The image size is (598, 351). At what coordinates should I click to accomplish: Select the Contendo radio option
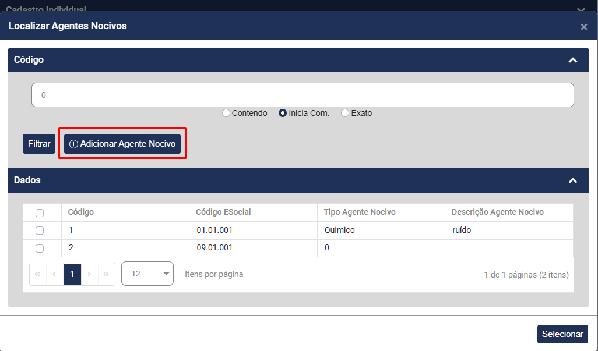point(226,113)
